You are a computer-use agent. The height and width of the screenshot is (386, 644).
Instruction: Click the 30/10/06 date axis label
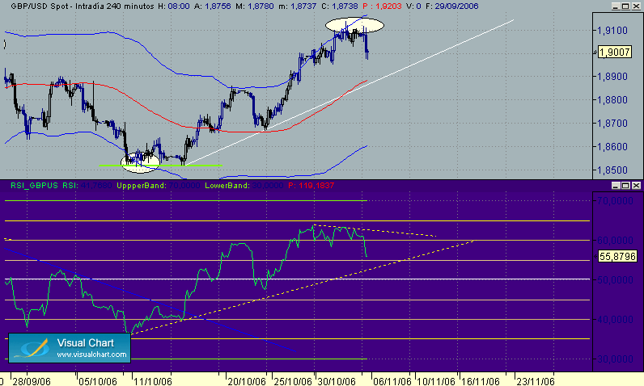pos(337,381)
